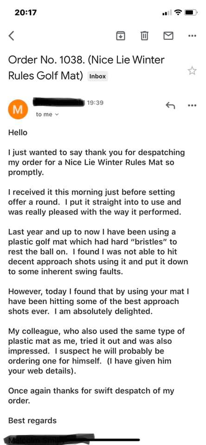Open the sender message three-dots menu
Screen dimensions: 206x445
point(193,106)
